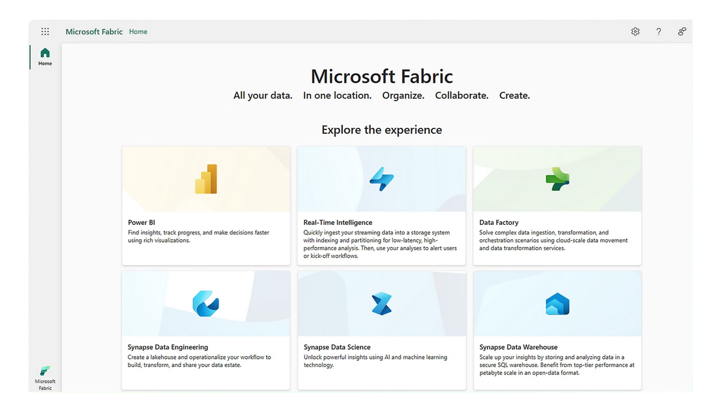Click the Microsoft Fabric label at sidebar bottom

pyautogui.click(x=45, y=384)
